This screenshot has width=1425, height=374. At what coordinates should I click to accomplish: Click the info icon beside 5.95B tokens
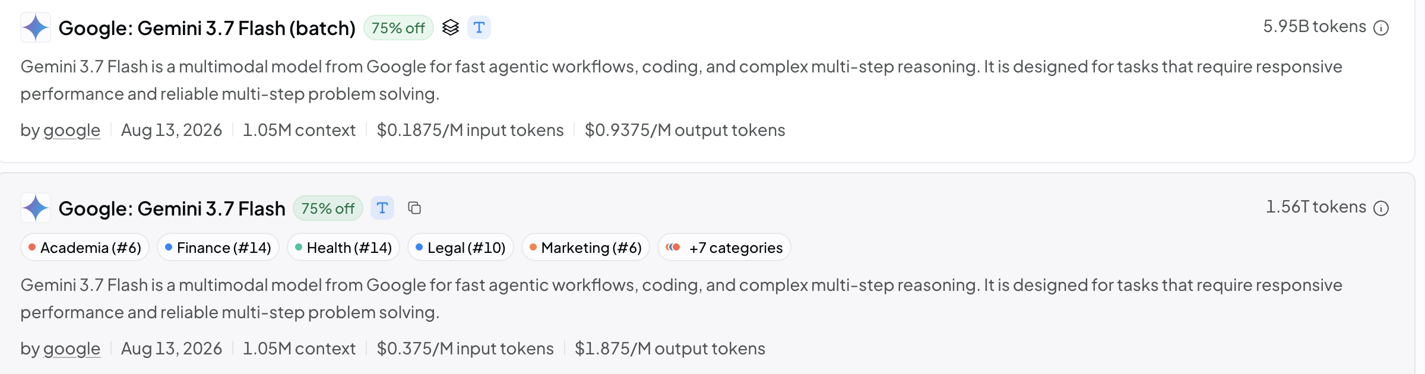[1381, 28]
